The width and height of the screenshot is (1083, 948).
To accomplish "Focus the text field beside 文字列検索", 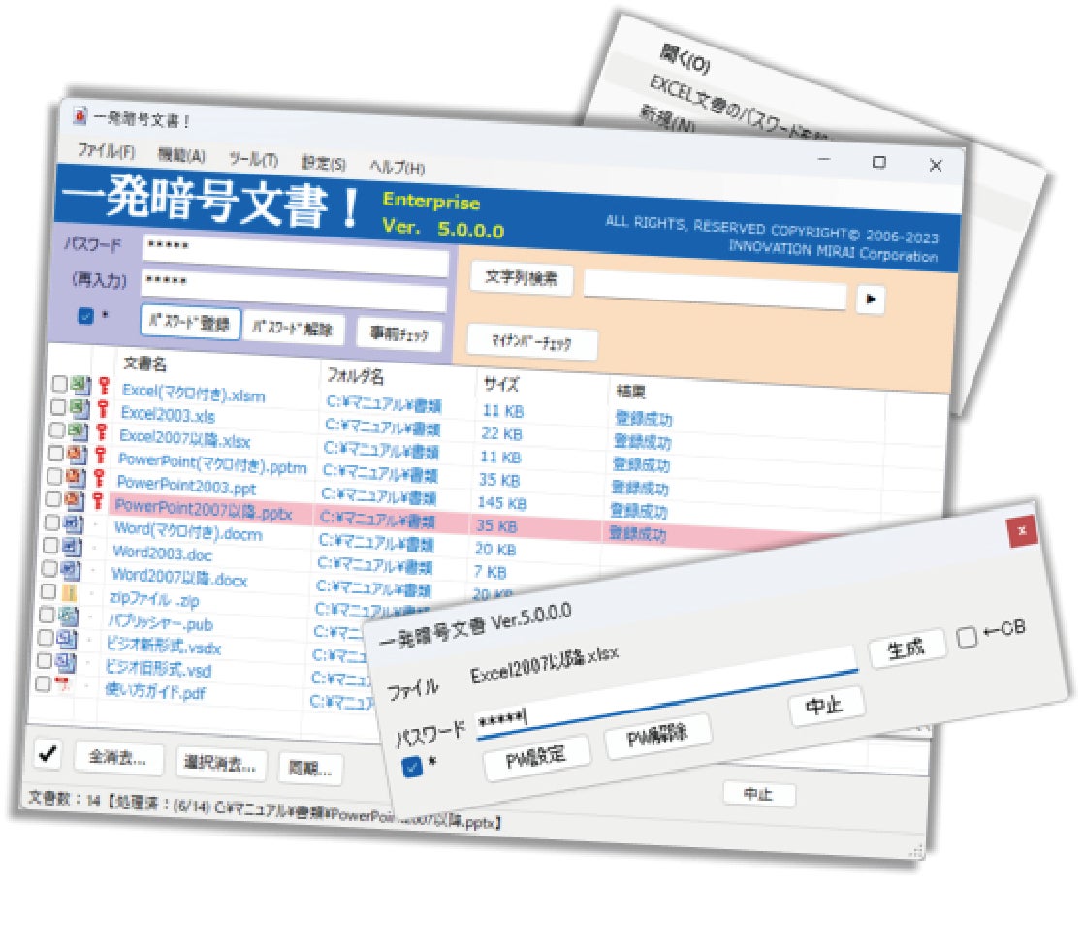I will pos(715,289).
